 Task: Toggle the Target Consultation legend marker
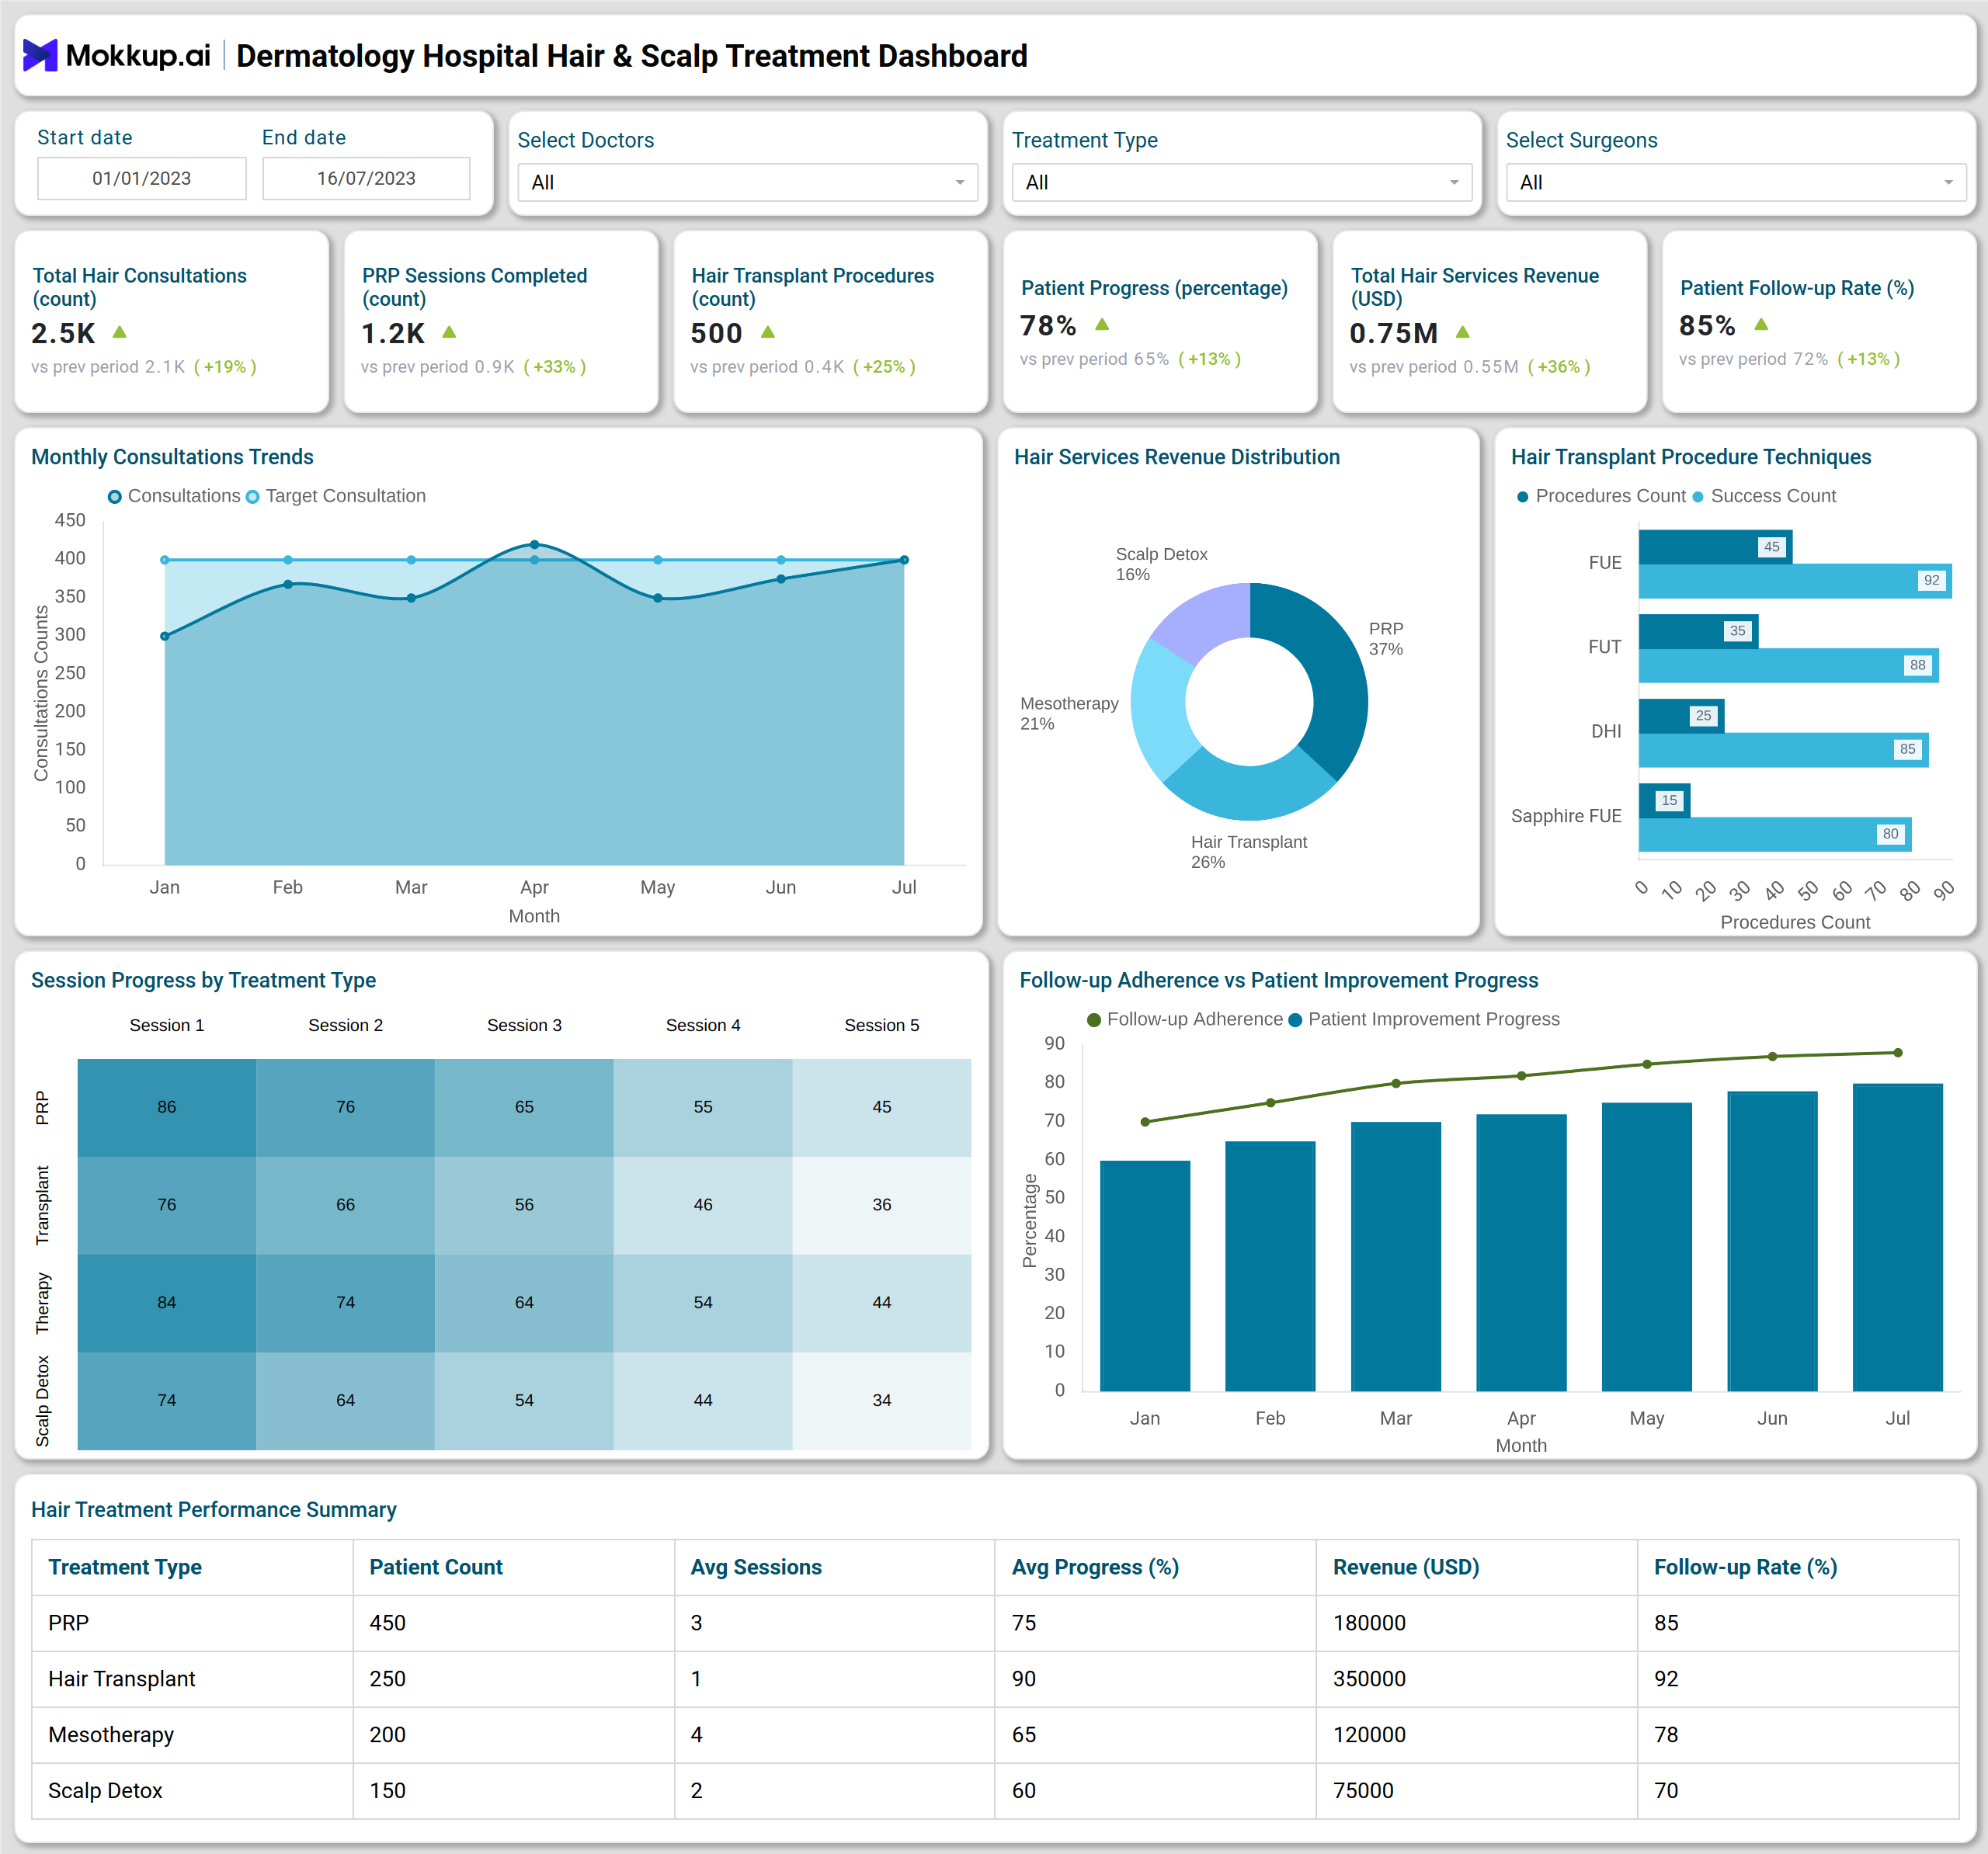pos(252,497)
